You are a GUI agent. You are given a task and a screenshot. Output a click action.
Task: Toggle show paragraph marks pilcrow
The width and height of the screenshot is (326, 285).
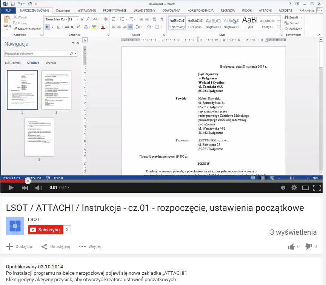pos(162,19)
